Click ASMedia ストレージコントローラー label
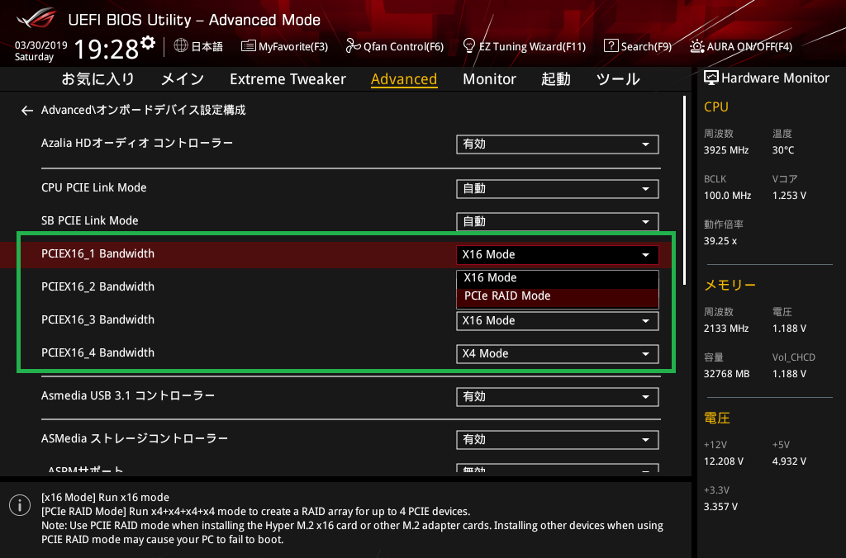 (135, 439)
